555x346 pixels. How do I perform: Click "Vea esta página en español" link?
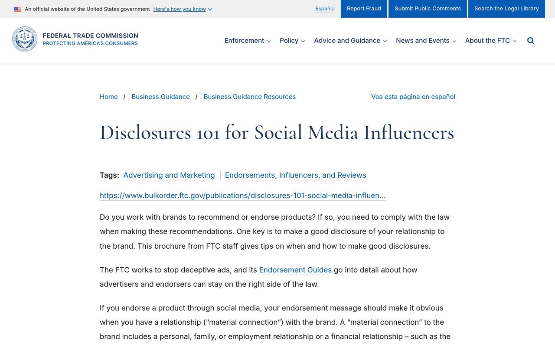(413, 97)
